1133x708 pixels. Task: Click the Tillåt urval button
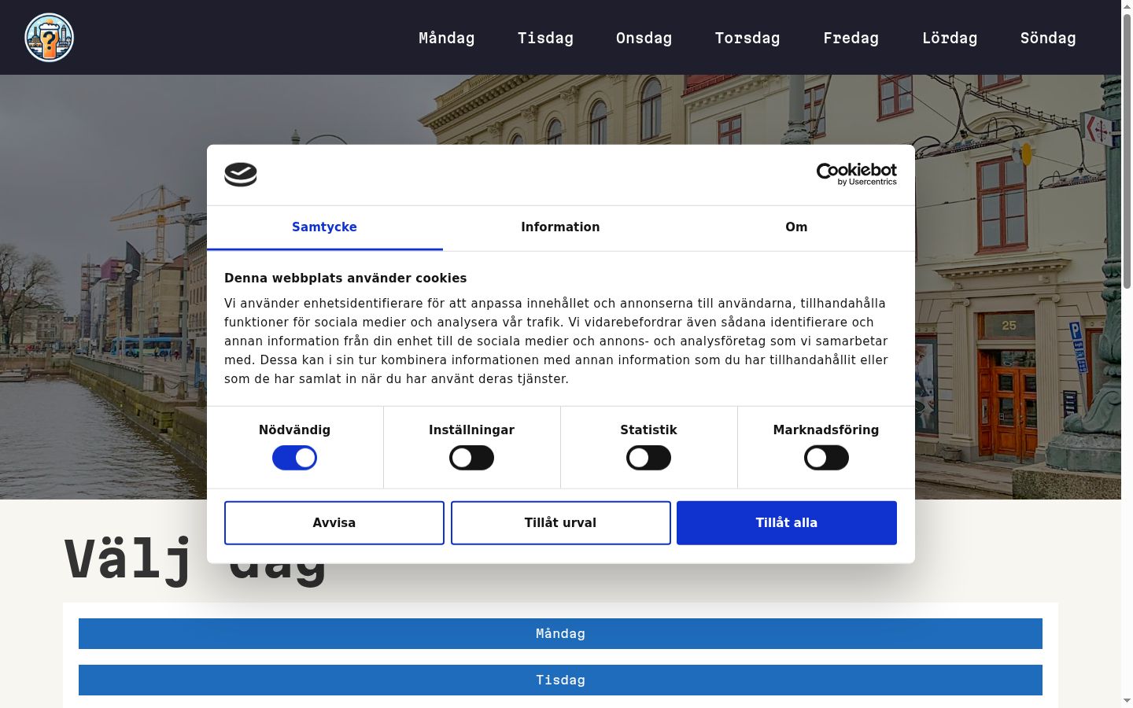click(x=561, y=523)
